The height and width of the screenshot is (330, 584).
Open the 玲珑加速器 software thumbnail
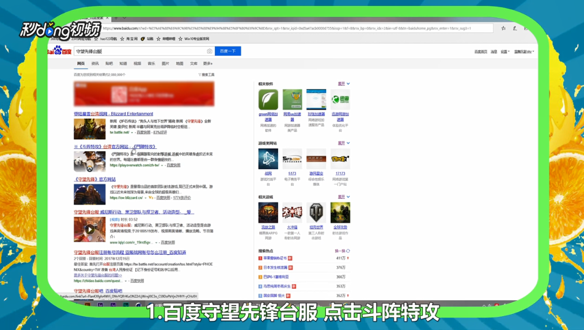(316, 99)
